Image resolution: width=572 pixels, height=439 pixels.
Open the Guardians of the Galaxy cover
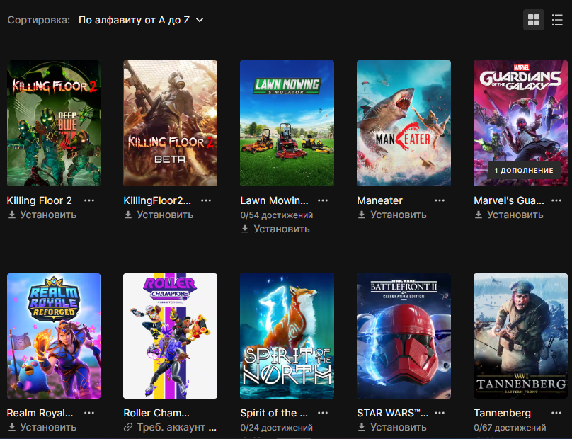pos(520,123)
